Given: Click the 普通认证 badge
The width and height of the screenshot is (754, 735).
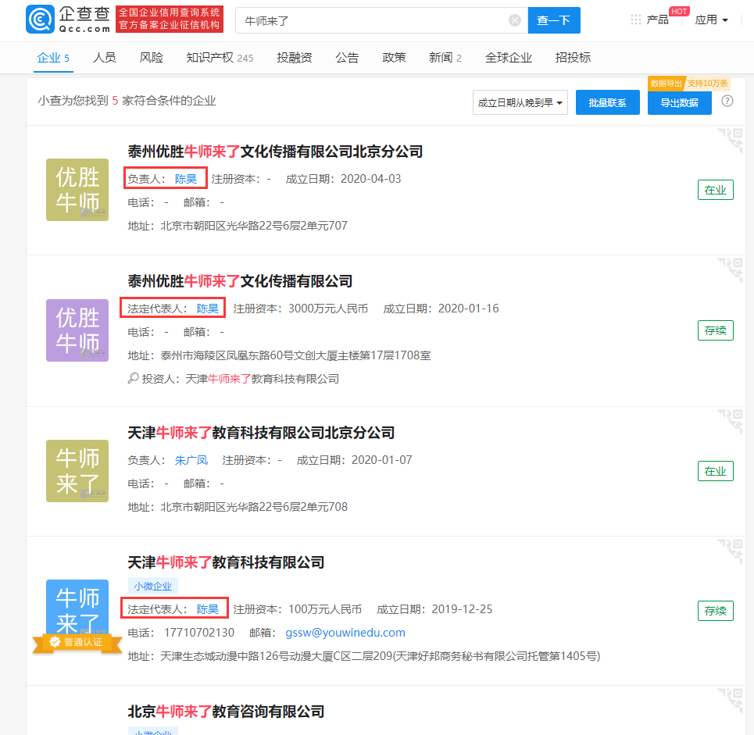Looking at the screenshot, I should [77, 642].
